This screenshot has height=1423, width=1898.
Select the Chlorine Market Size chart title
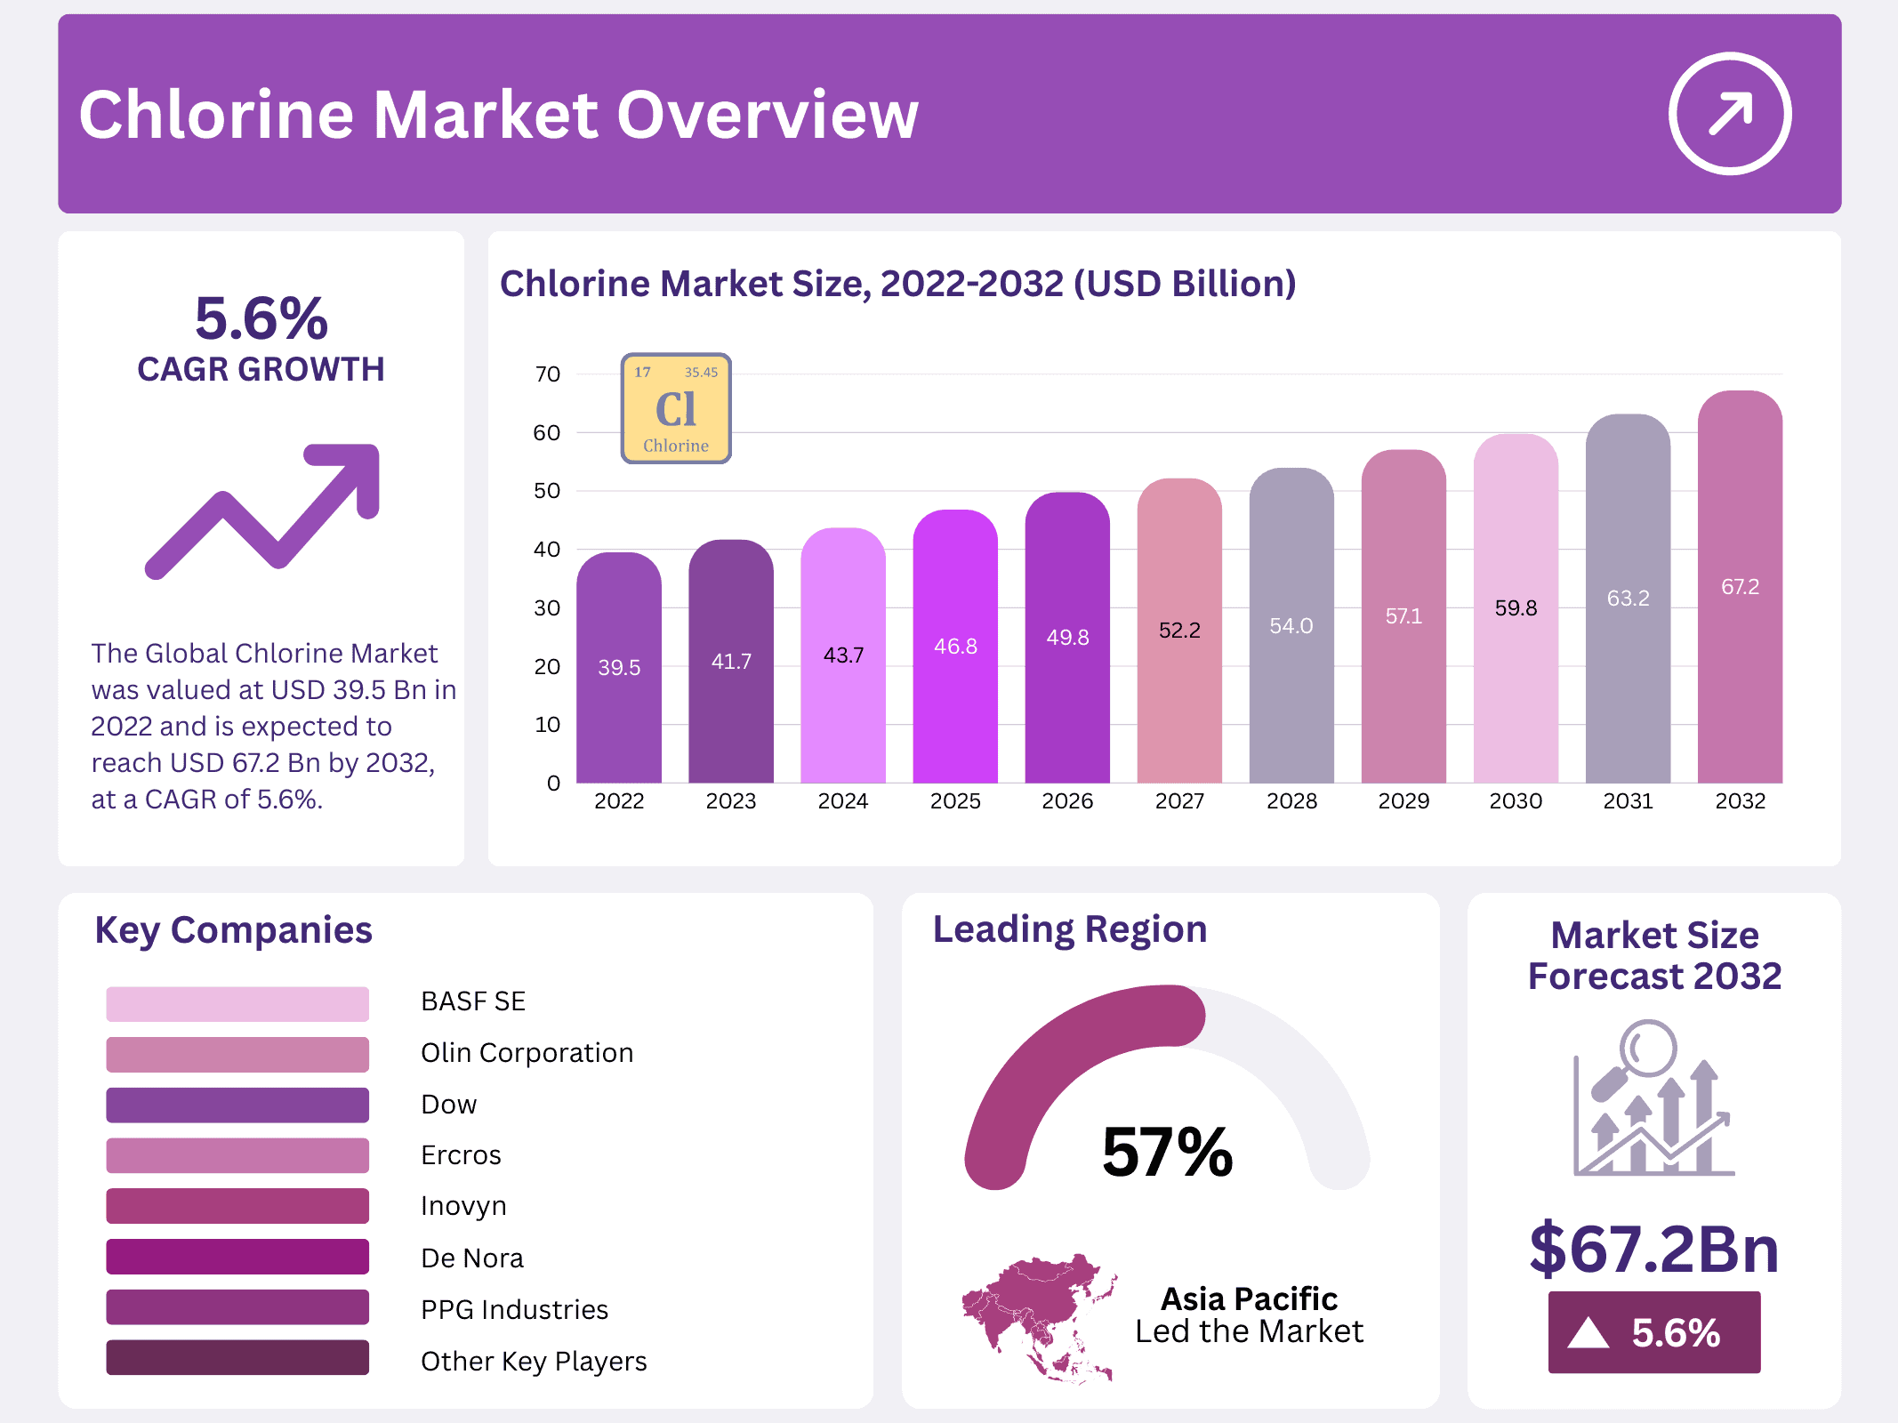[x=898, y=285]
